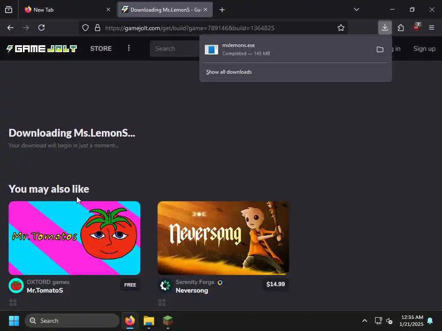
Task: Show mslemons.exe in its folder
Action: [x=380, y=50]
